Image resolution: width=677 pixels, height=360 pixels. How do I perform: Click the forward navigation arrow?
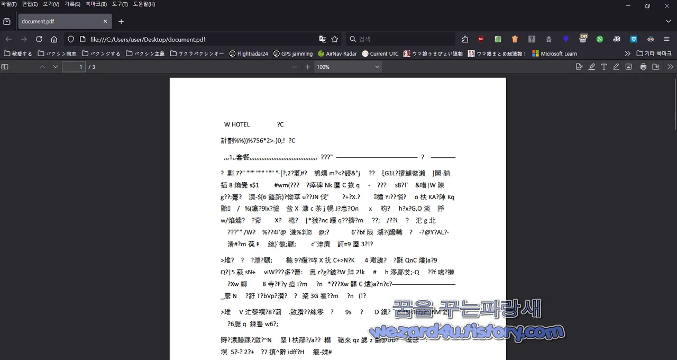click(x=24, y=39)
